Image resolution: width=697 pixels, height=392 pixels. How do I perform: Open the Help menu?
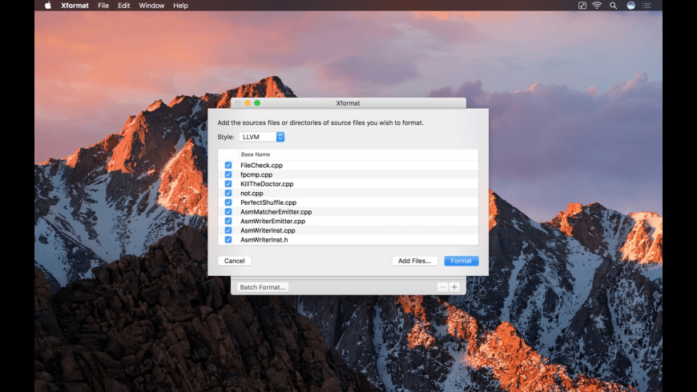[180, 6]
